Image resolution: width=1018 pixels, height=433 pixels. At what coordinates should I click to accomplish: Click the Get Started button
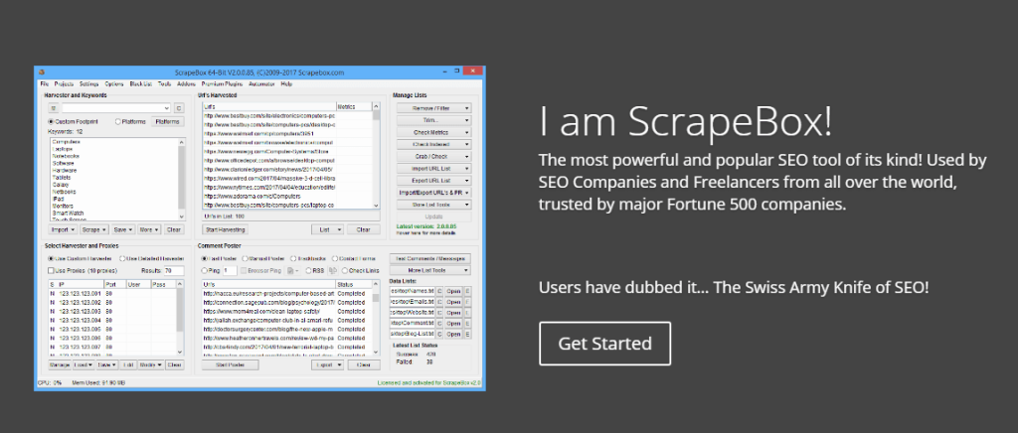click(x=604, y=344)
